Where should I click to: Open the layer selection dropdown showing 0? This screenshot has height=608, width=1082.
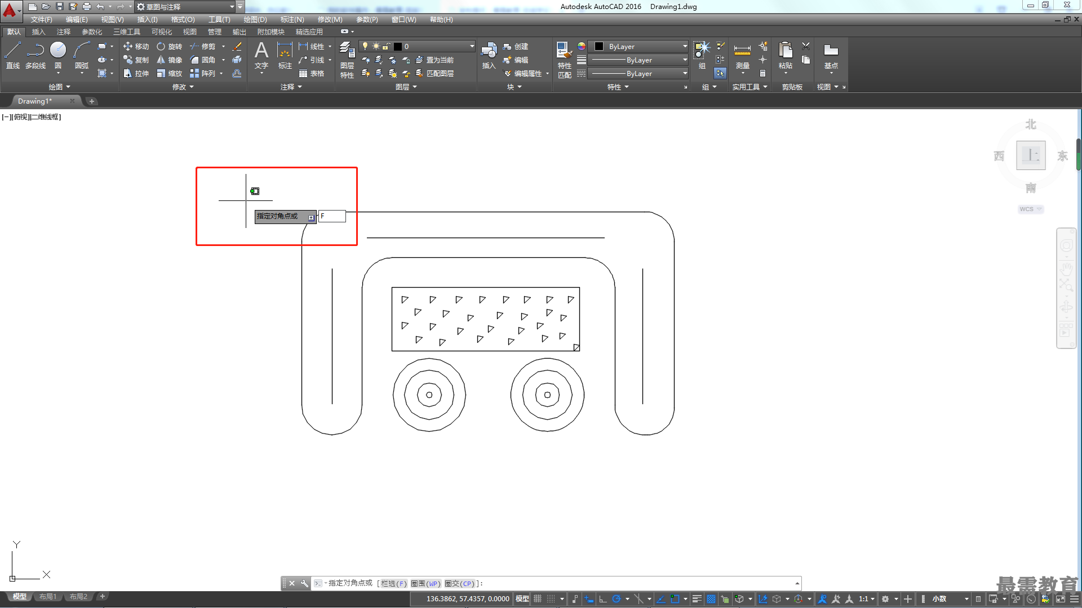point(417,47)
